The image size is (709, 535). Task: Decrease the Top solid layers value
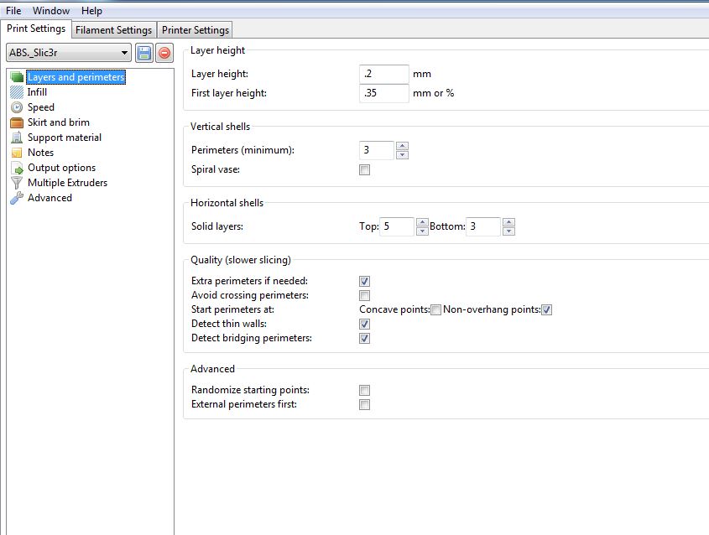(x=422, y=231)
